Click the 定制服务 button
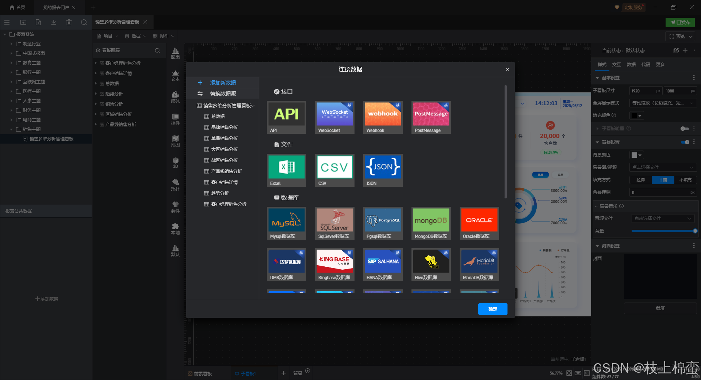701x380 pixels. coord(633,7)
